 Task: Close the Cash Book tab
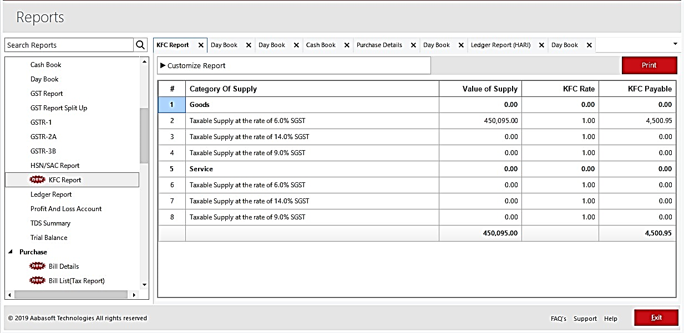(x=347, y=45)
